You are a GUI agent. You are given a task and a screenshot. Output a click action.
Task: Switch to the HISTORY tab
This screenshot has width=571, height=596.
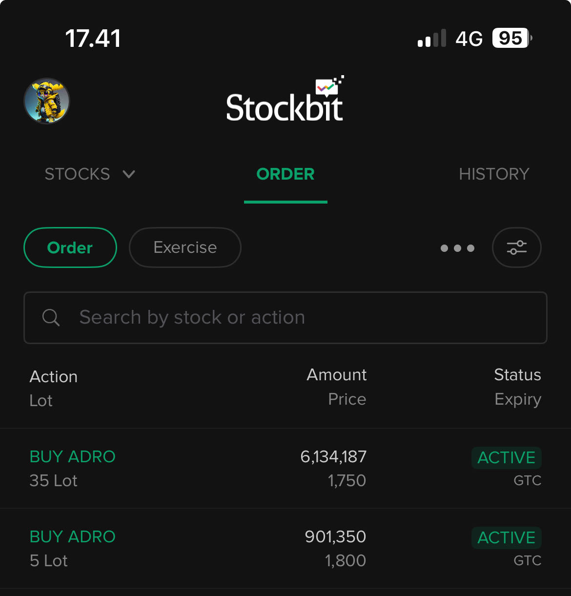coord(494,174)
